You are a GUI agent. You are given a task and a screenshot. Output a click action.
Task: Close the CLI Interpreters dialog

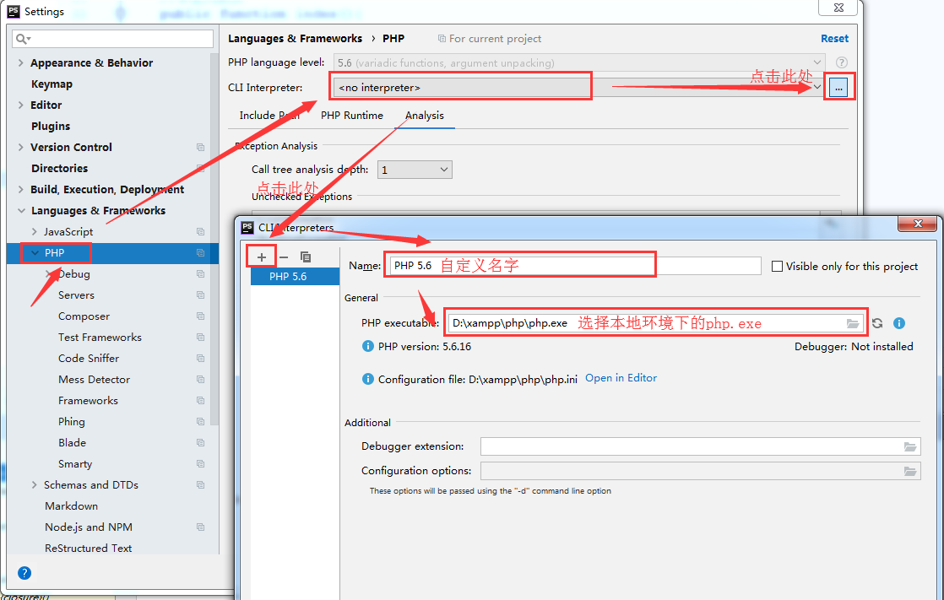pyautogui.click(x=918, y=224)
